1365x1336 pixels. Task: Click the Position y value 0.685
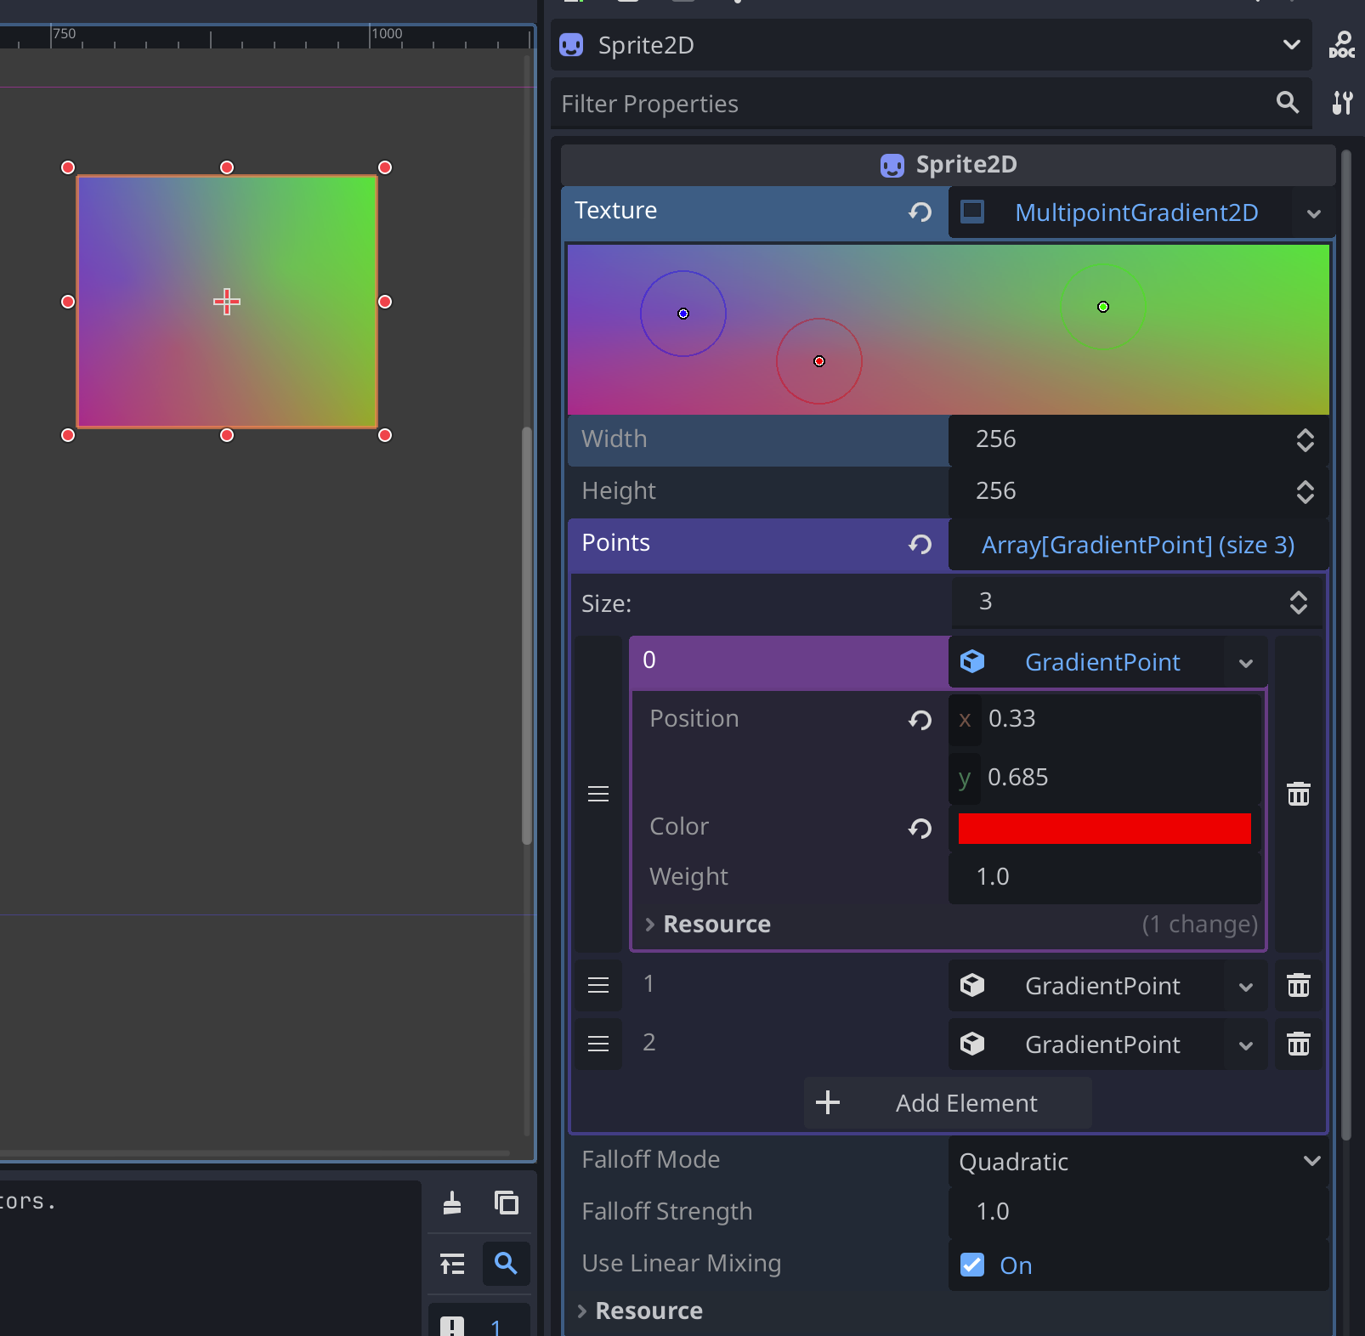coord(1105,778)
